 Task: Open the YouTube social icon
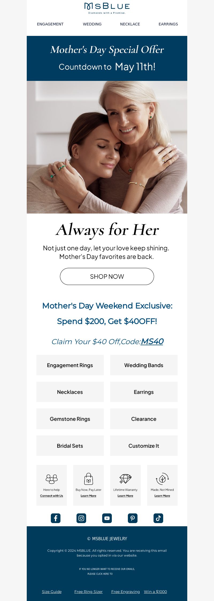tap(107, 518)
